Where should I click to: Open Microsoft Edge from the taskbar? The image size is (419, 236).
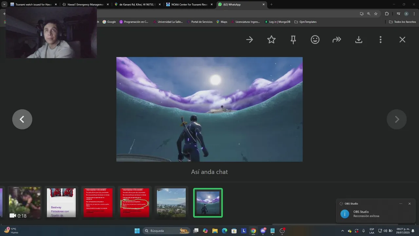pos(225,231)
